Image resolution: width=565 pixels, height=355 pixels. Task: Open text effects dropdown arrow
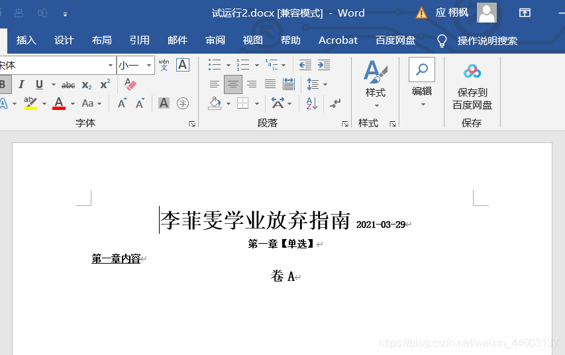click(x=15, y=104)
